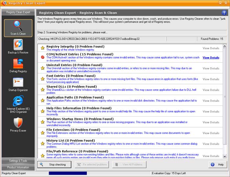Minimize the Registry Clean Expert window
The width and height of the screenshot is (230, 177).
click(x=220, y=3)
